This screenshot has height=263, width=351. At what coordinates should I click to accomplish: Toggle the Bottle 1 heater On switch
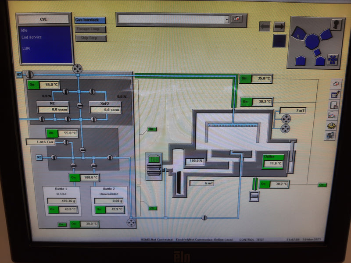[53, 210]
